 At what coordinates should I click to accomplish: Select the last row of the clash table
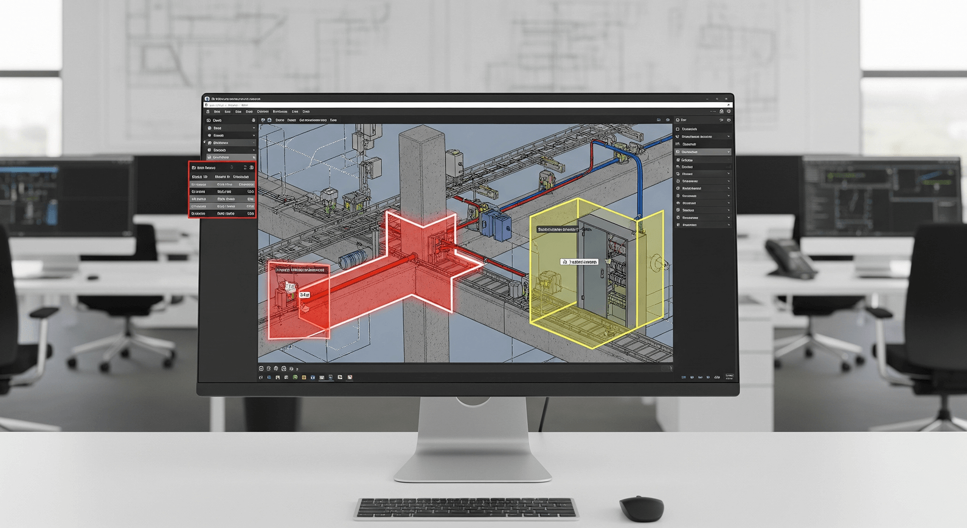pos(223,214)
